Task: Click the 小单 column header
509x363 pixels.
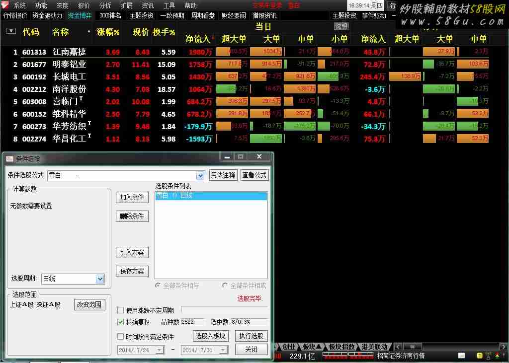Action: coord(339,39)
